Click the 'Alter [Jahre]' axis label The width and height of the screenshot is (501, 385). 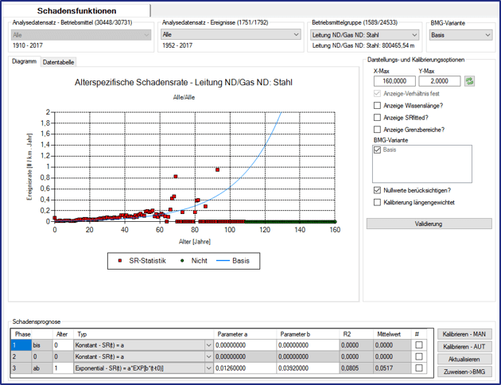point(195,242)
